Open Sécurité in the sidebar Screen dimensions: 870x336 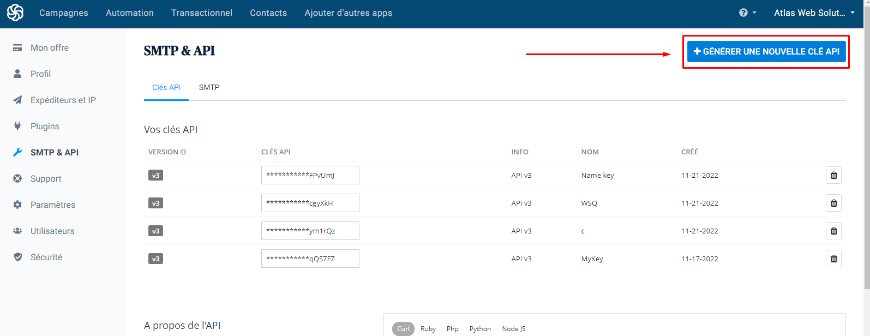[46, 257]
